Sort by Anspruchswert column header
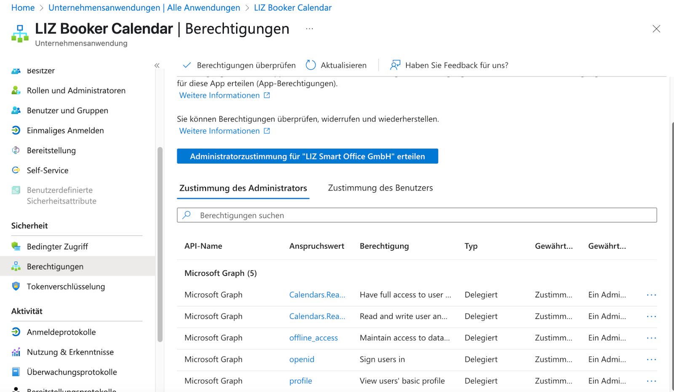Screen dimensions: 674x392 [x=317, y=246]
